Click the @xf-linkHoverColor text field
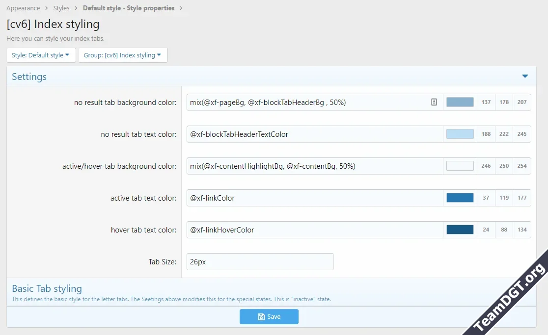The width and height of the screenshot is (548, 335). pos(314,230)
